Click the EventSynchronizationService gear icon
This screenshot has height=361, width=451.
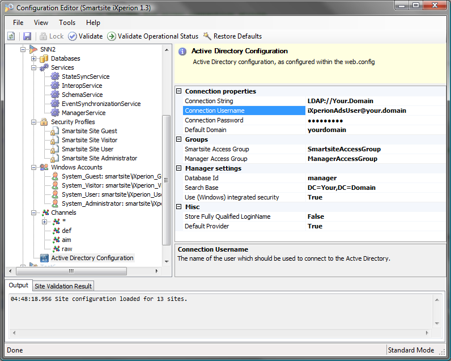pyautogui.click(x=55, y=104)
